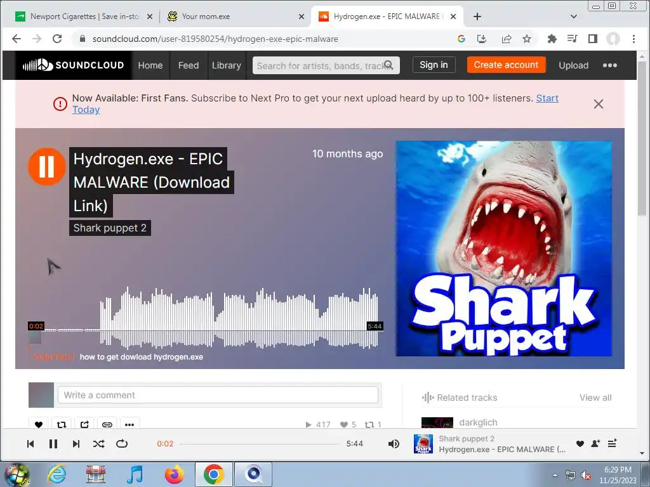Toggle the Chrome side panel
The image size is (650, 487).
pos(593,39)
